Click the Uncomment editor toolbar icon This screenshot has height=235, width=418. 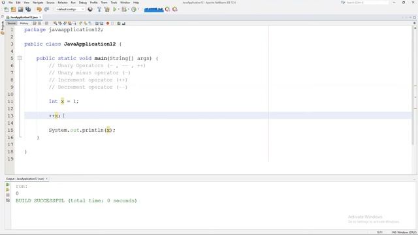[123, 23]
